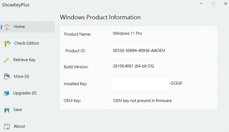Viewport: 229px width, 132px height.
Task: Click the 'OEM Key:' label
Action: pos(72,101)
